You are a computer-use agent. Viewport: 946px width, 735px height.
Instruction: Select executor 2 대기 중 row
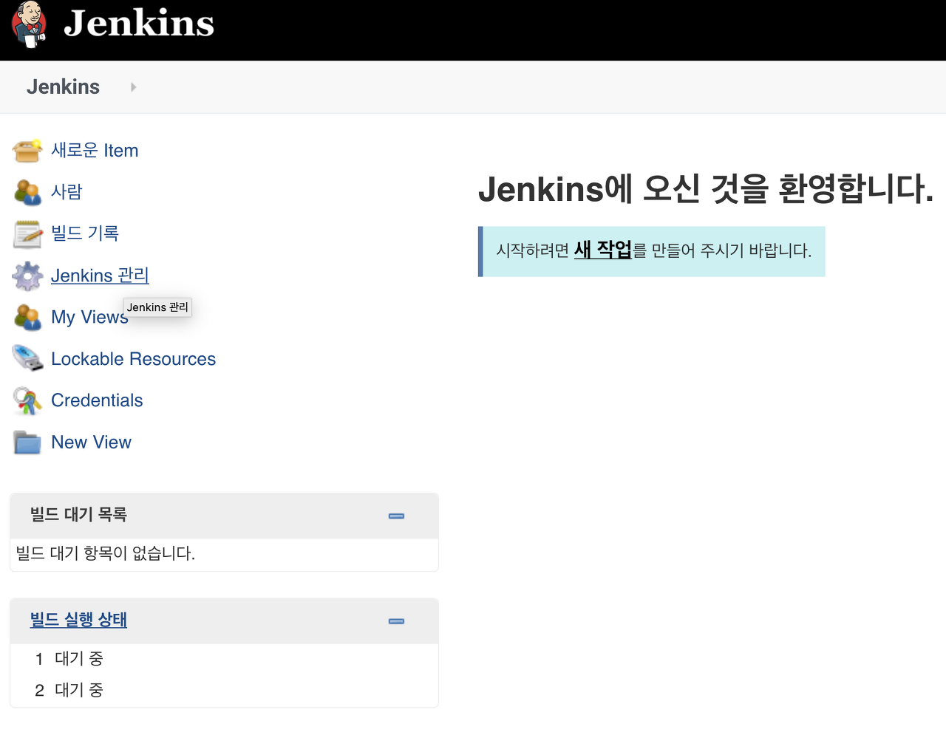click(x=224, y=690)
